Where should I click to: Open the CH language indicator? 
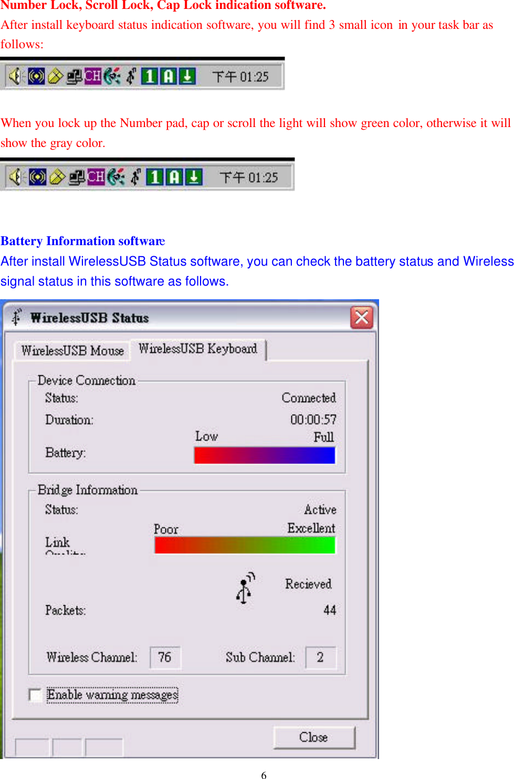[92, 77]
